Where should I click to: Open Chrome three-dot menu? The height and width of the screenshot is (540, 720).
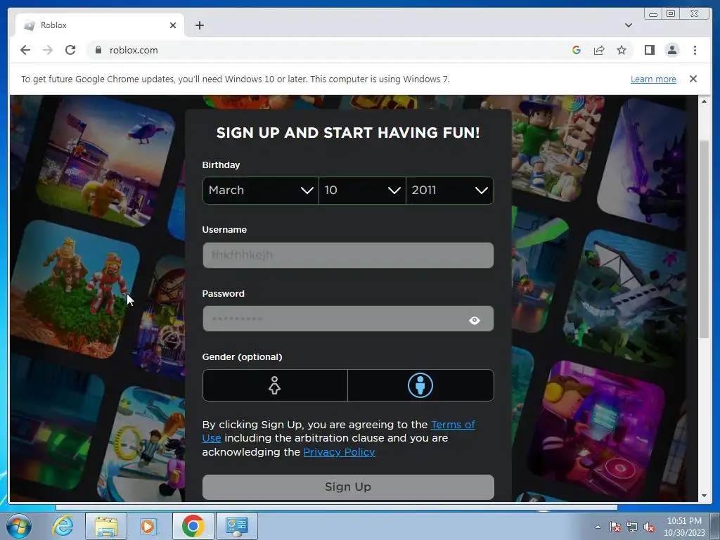[695, 50]
